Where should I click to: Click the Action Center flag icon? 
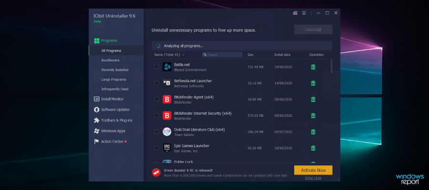pyautogui.click(x=96, y=142)
